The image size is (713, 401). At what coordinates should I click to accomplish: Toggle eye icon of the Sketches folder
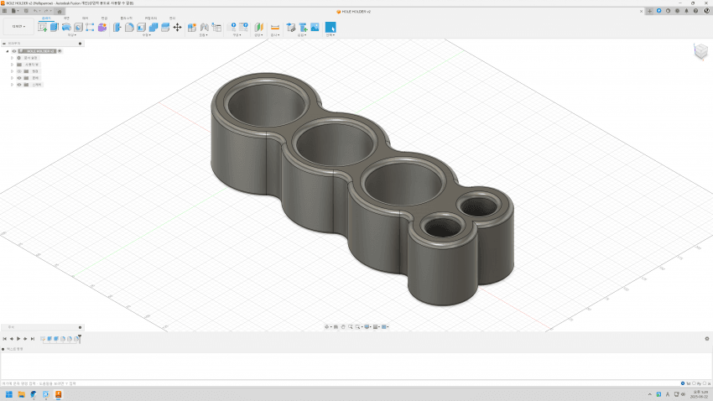click(x=19, y=85)
